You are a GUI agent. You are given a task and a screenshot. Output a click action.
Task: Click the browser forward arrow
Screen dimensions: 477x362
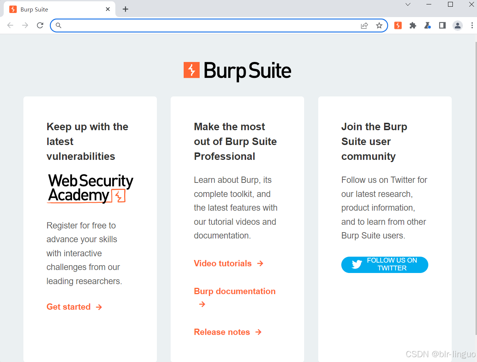tap(25, 25)
